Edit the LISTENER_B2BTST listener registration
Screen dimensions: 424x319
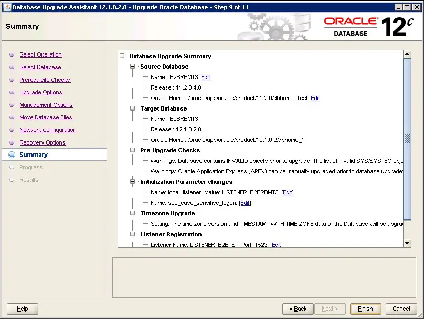(x=277, y=245)
